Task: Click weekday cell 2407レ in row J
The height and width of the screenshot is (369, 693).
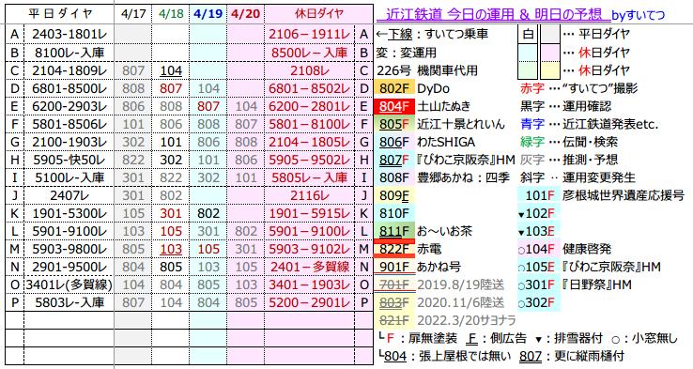Action: (69, 195)
